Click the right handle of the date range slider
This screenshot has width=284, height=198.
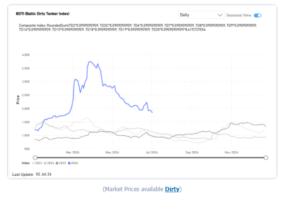266,157
